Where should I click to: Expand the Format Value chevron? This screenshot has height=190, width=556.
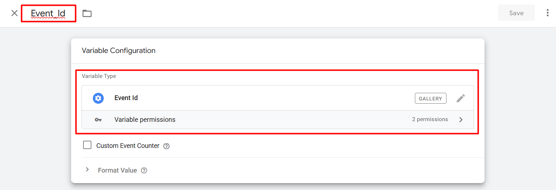point(87,170)
